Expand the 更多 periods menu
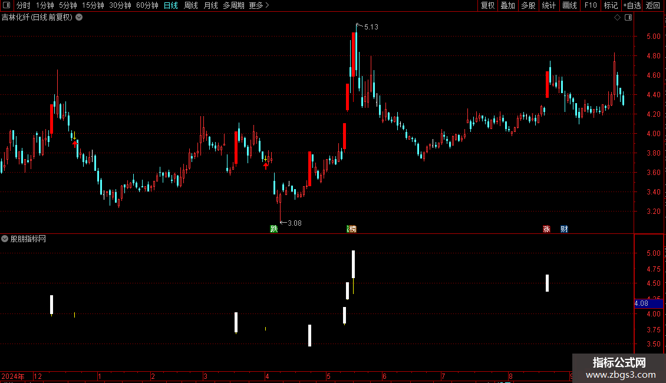 pos(259,5)
